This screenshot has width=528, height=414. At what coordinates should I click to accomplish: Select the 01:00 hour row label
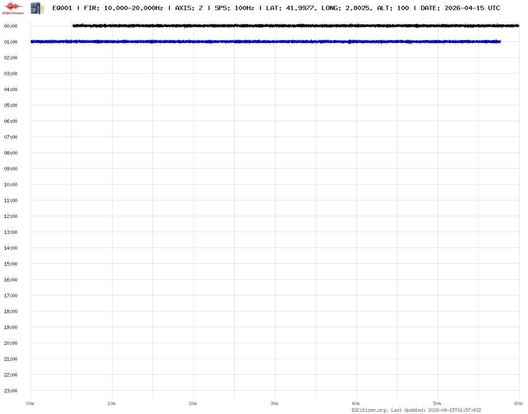[x=11, y=42]
